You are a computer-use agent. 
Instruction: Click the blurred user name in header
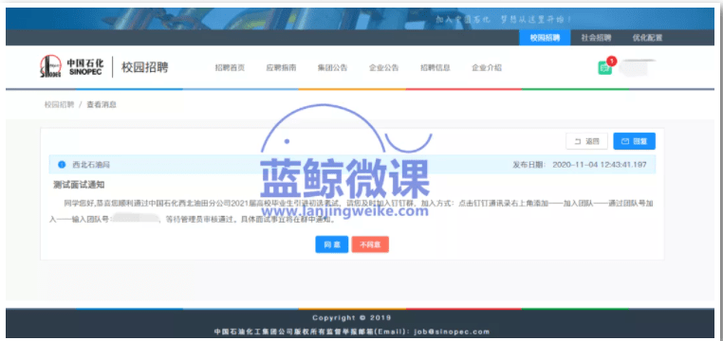point(639,67)
